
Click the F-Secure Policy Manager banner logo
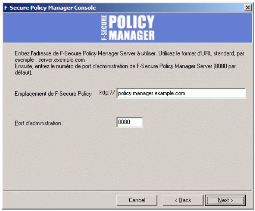pos(128,28)
